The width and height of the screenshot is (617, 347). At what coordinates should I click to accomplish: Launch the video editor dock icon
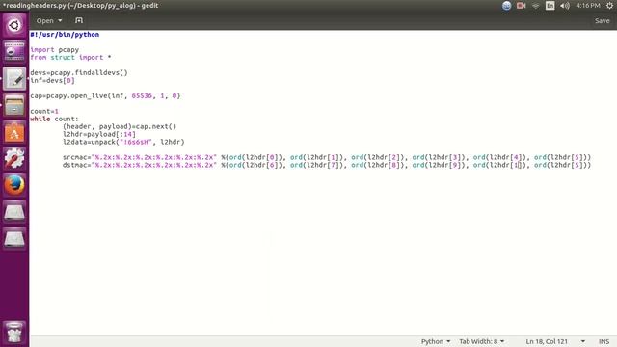(14, 51)
